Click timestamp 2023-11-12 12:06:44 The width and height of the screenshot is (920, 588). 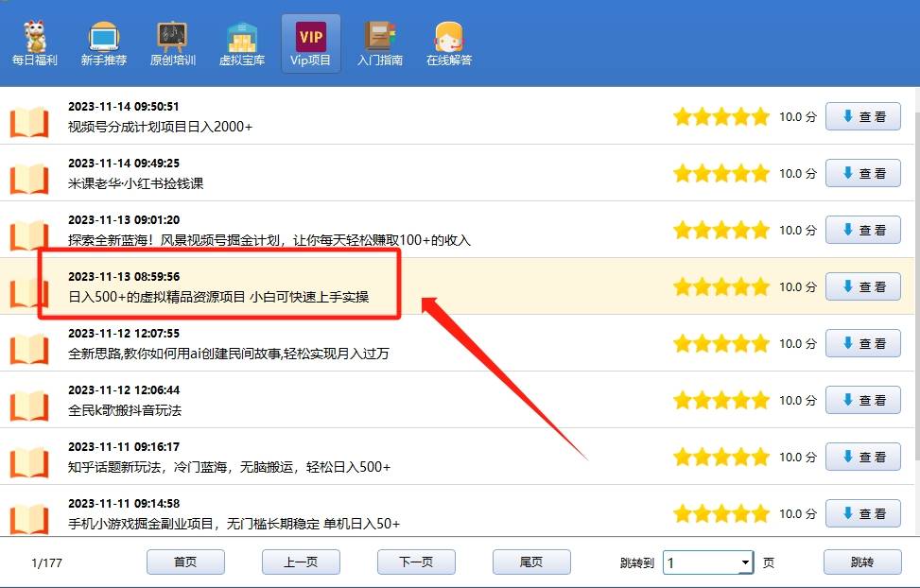[x=124, y=390]
